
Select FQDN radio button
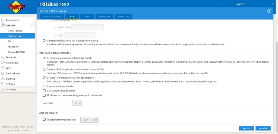point(55,35)
